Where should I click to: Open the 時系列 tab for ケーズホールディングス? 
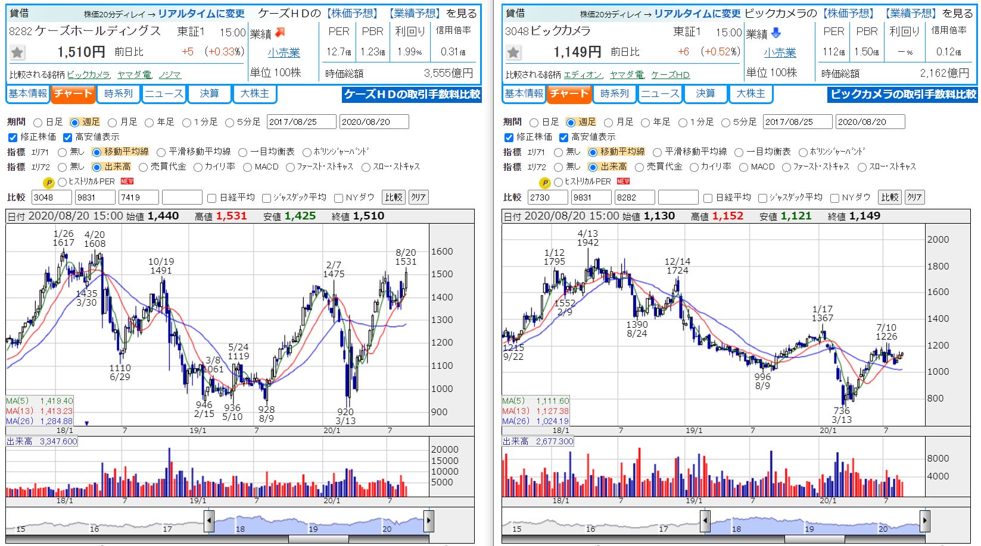(x=118, y=94)
